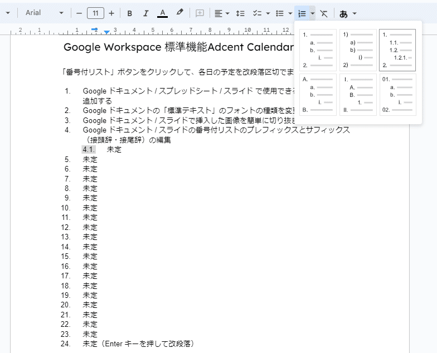
Task: Click the left indent triangle on ruler
Action: 107,32
